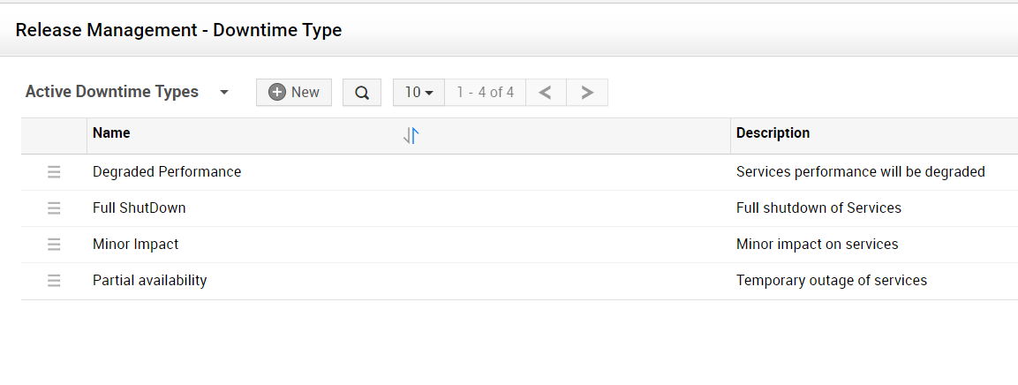Click the 1 - 4 of 4 page indicator
1018x385 pixels.
click(486, 93)
